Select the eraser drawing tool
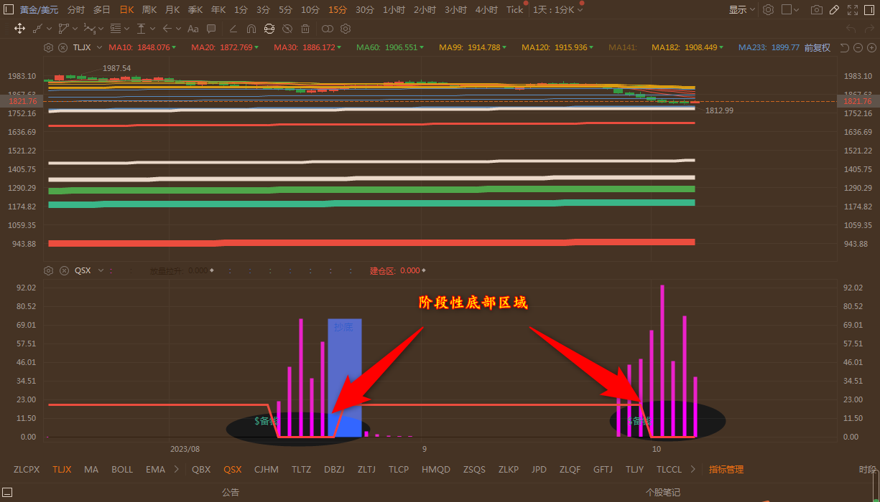Image resolution: width=880 pixels, height=502 pixels. (233, 29)
